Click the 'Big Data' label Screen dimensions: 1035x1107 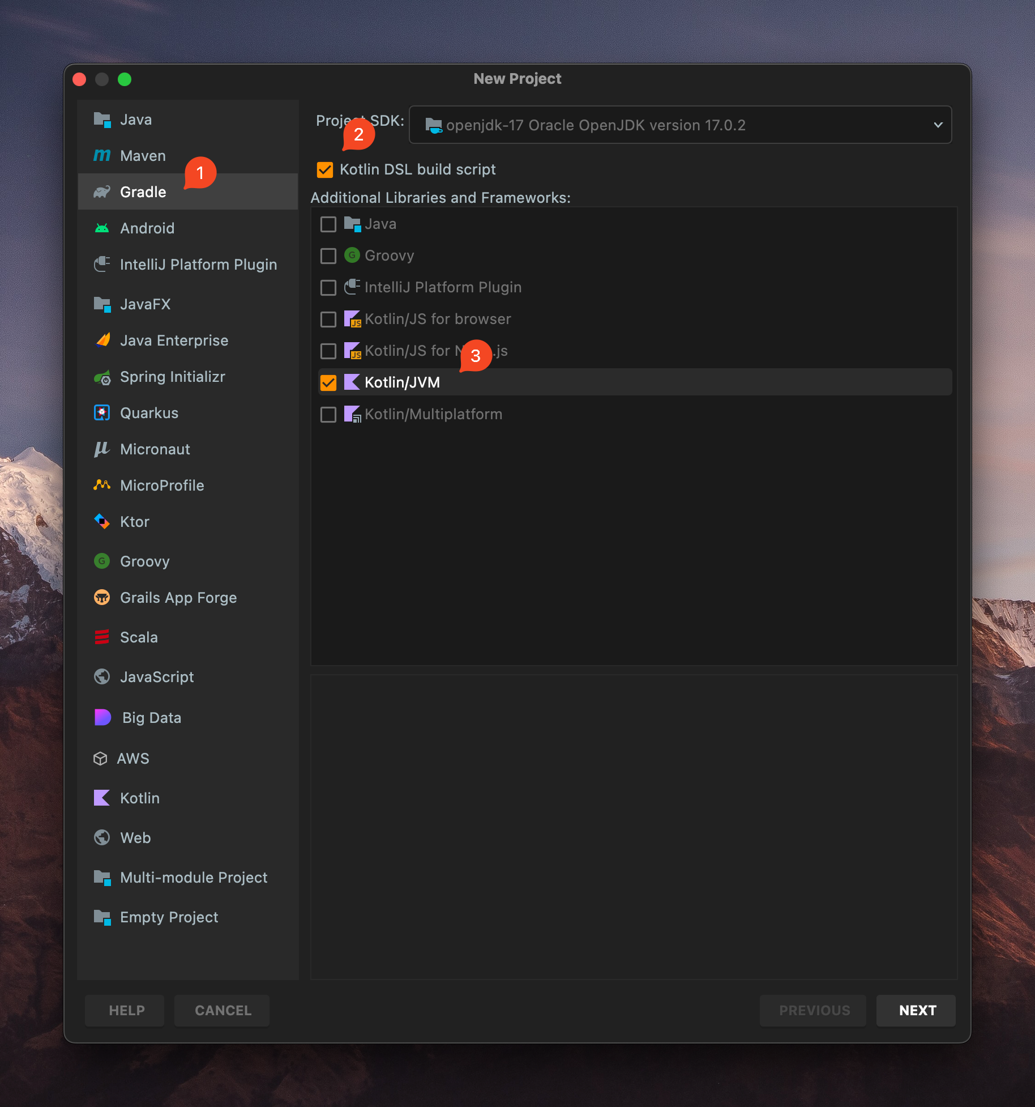[152, 718]
